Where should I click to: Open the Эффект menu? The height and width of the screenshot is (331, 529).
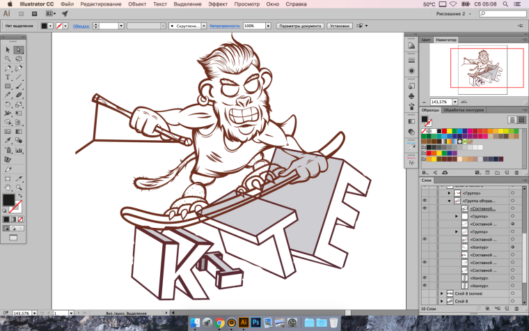pyautogui.click(x=217, y=4)
